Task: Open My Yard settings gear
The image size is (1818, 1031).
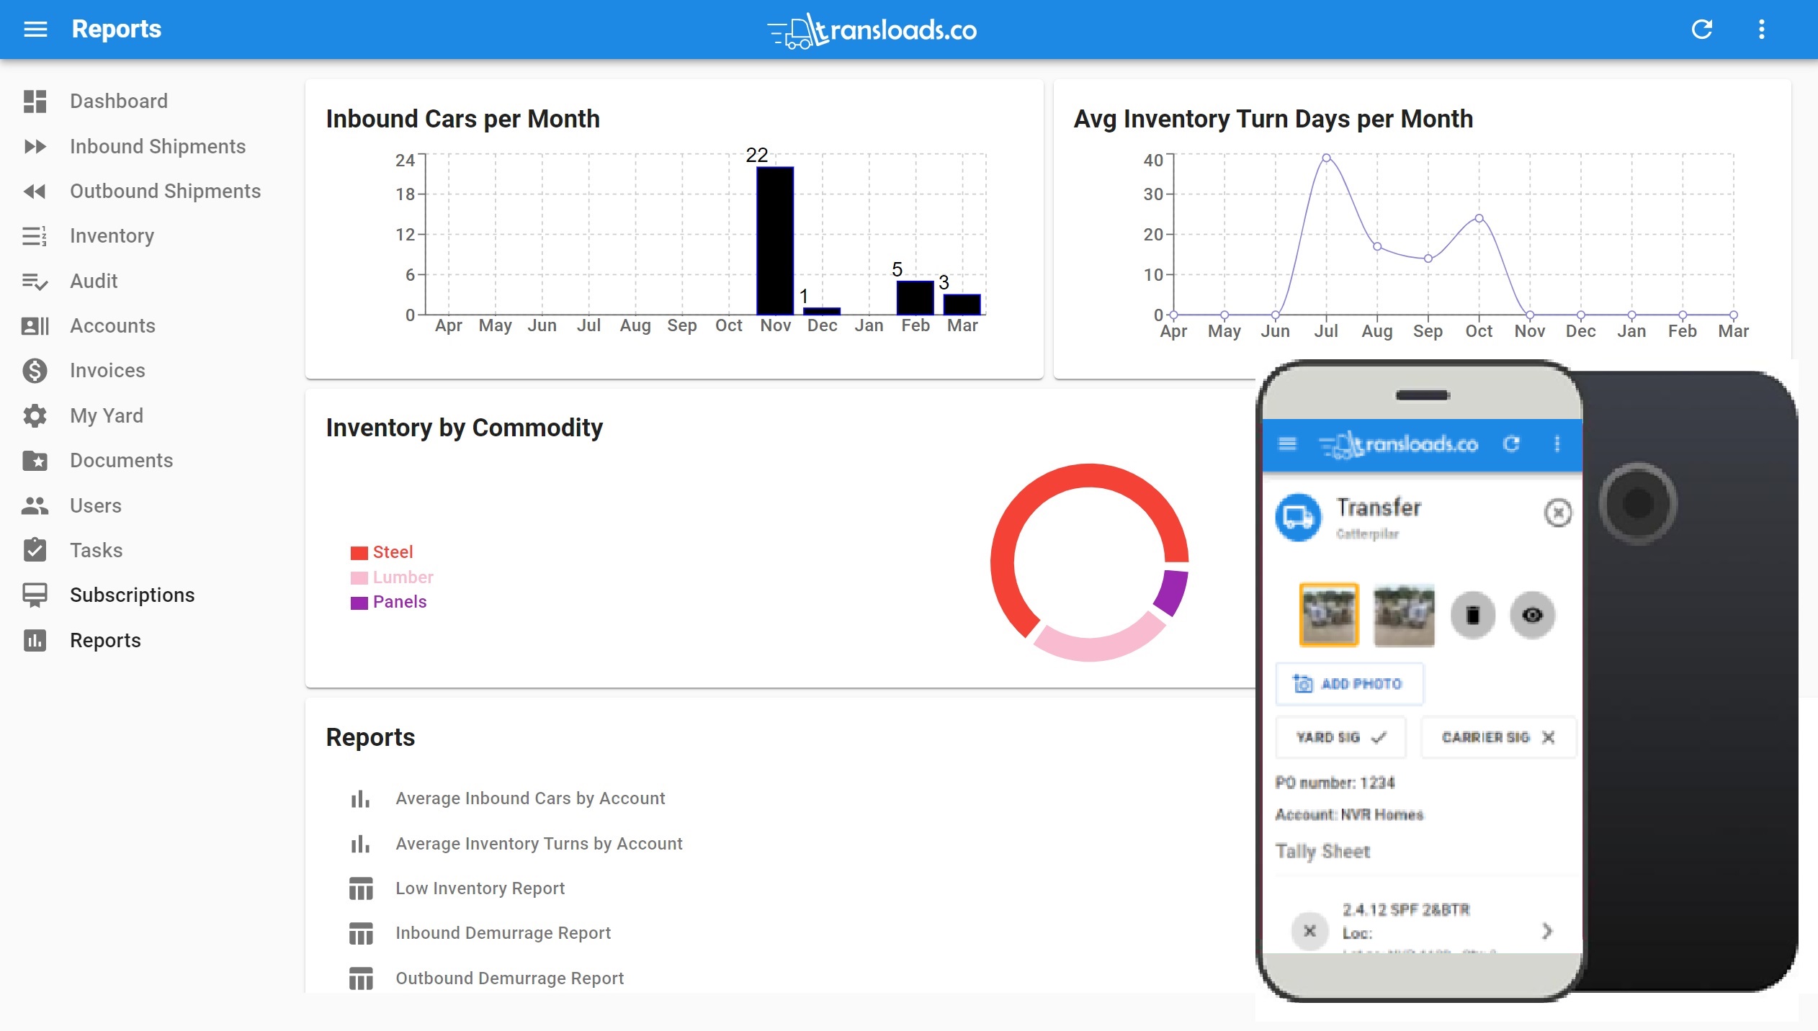Action: [x=35, y=415]
